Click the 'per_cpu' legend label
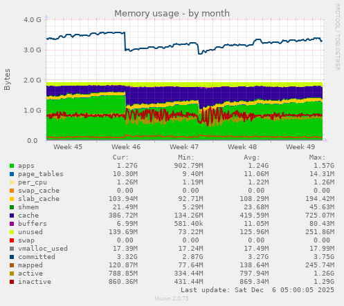This screenshot has width=344, height=306. (33, 182)
